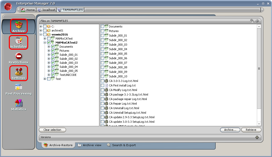Switch to Search & Export tab
272x157 pixels.
(x=121, y=145)
